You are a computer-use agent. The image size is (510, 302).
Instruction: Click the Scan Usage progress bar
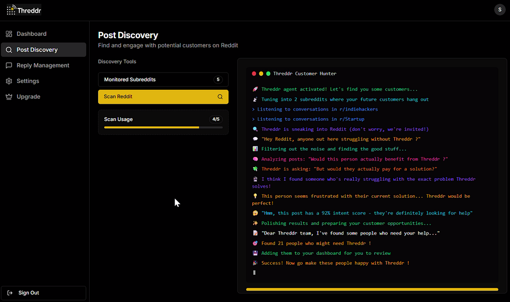click(163, 127)
